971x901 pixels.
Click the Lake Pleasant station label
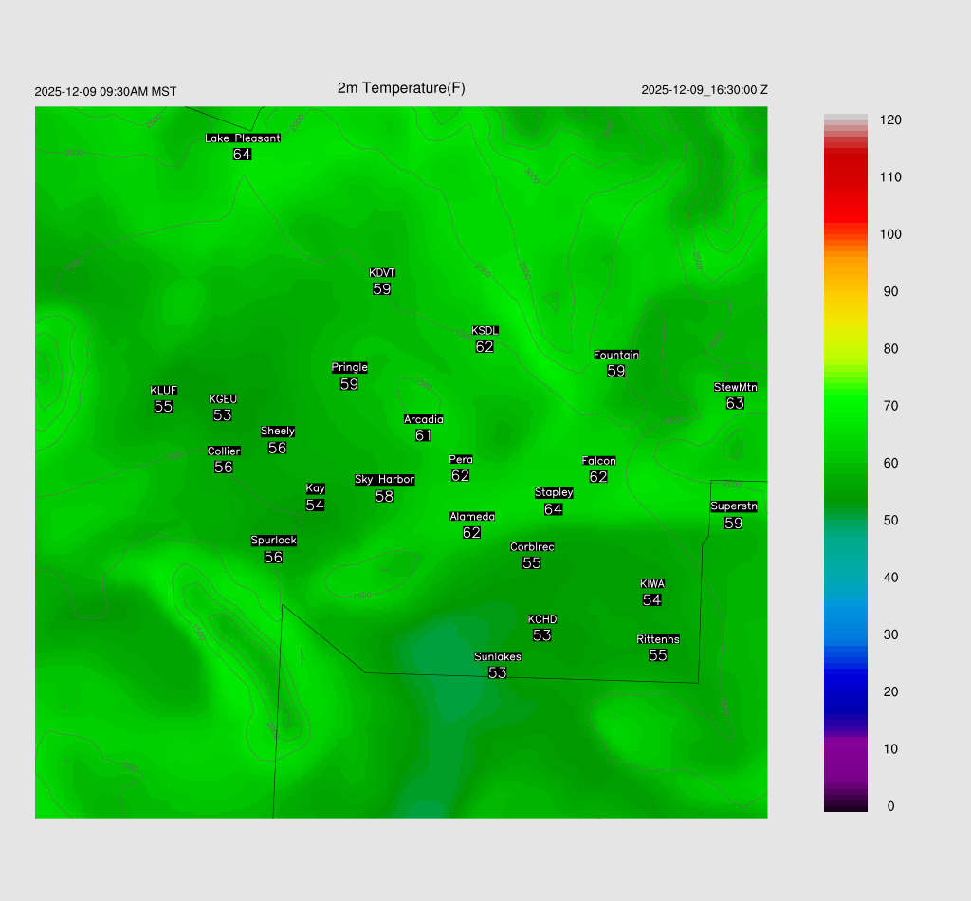coord(243,138)
